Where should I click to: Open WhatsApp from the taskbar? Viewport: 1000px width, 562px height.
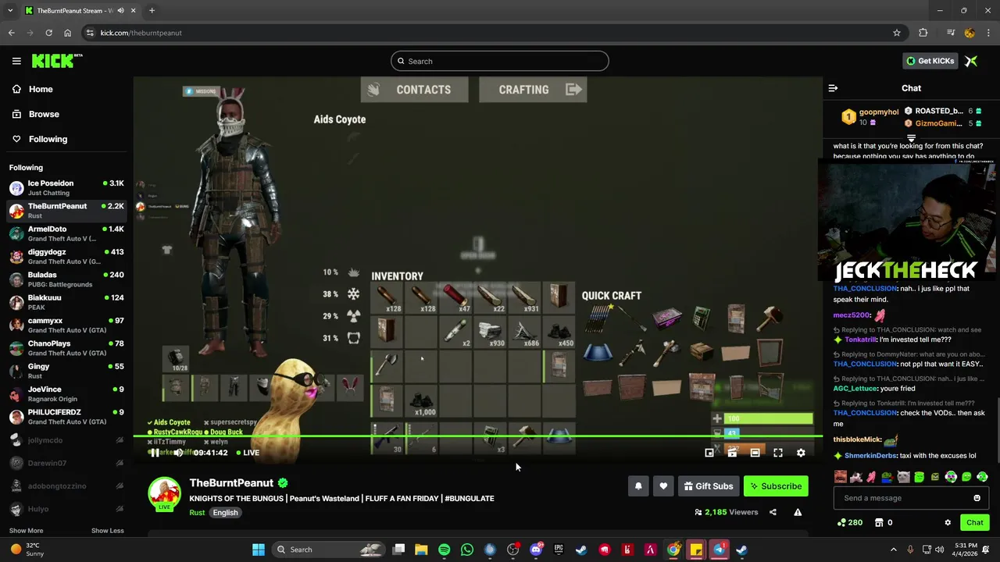point(466,550)
